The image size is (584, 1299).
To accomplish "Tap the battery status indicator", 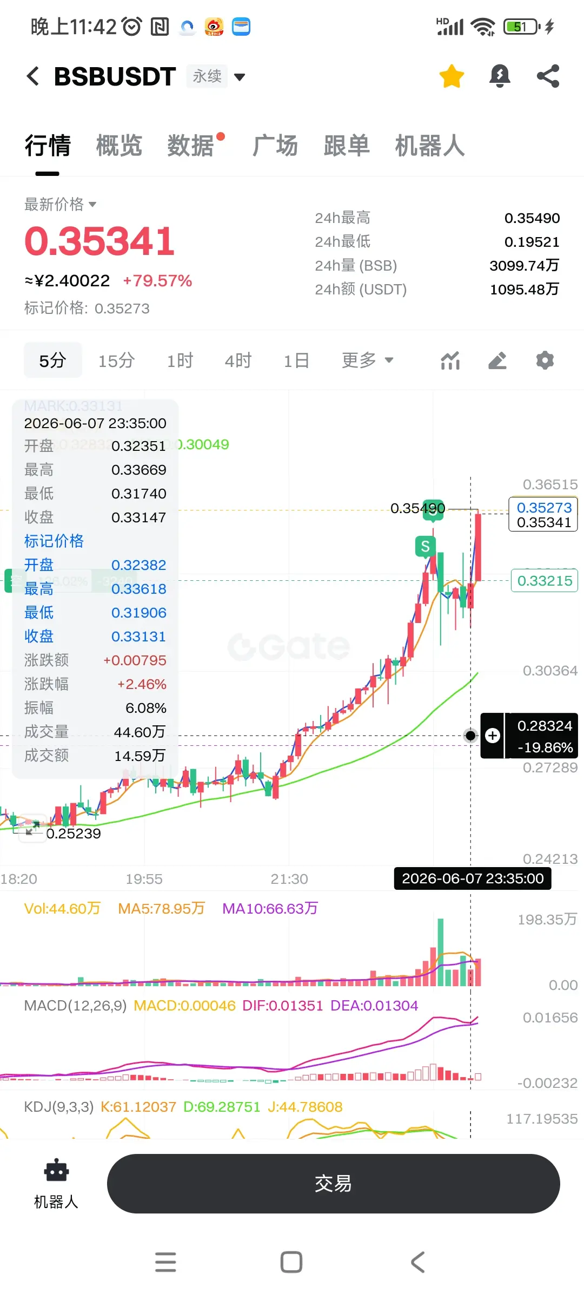I will click(x=522, y=27).
